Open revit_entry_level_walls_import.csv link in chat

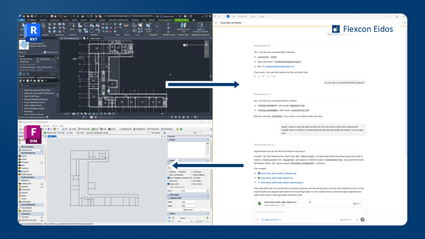276,178
